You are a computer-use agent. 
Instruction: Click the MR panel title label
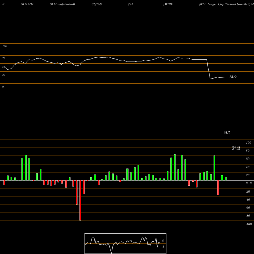click(227, 132)
